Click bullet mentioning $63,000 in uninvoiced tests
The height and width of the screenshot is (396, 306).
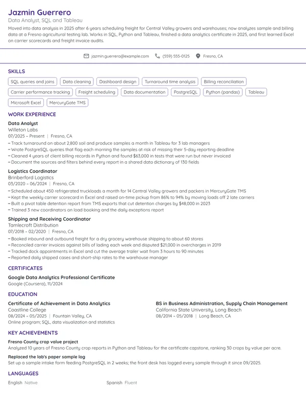pos(119,156)
